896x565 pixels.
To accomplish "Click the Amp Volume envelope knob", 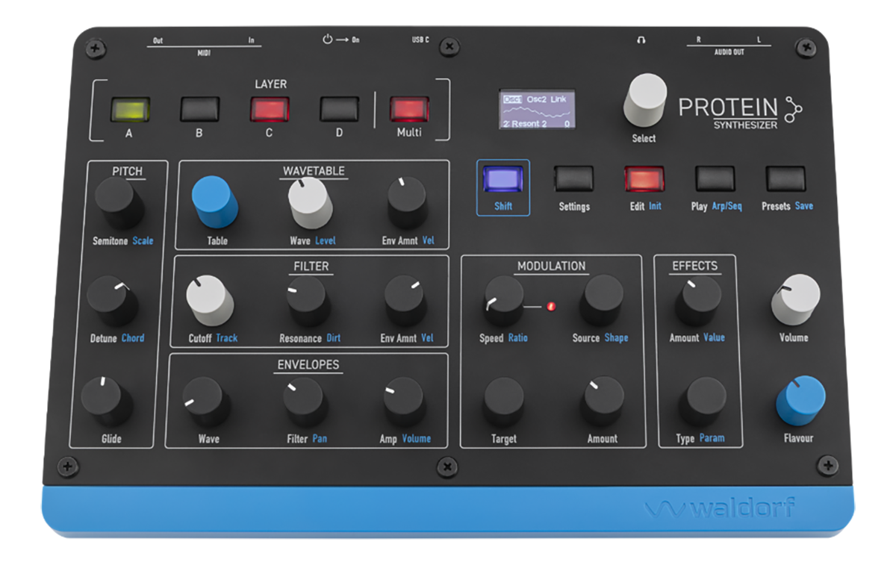I will coord(405,402).
